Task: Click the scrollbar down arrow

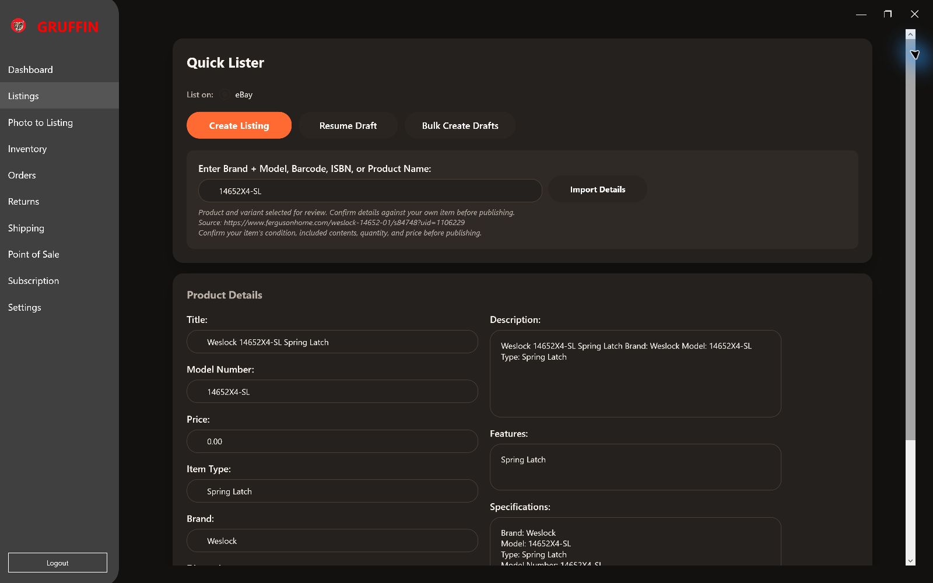Action: pos(910,561)
